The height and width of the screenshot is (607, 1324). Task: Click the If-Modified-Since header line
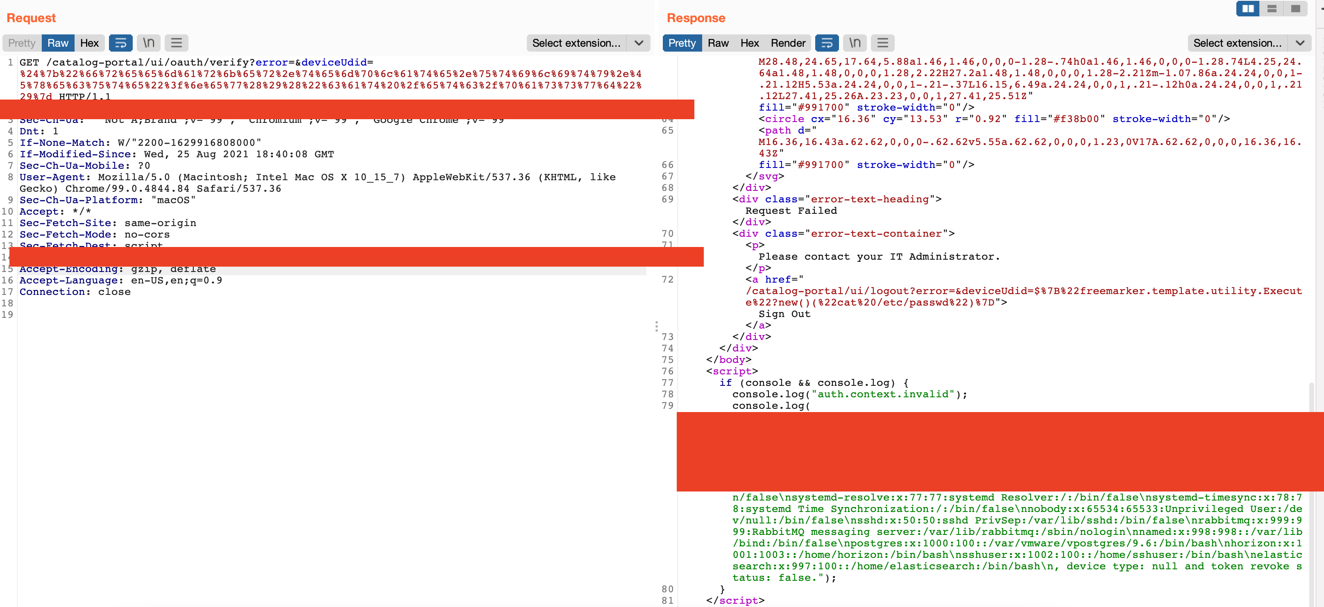(177, 154)
